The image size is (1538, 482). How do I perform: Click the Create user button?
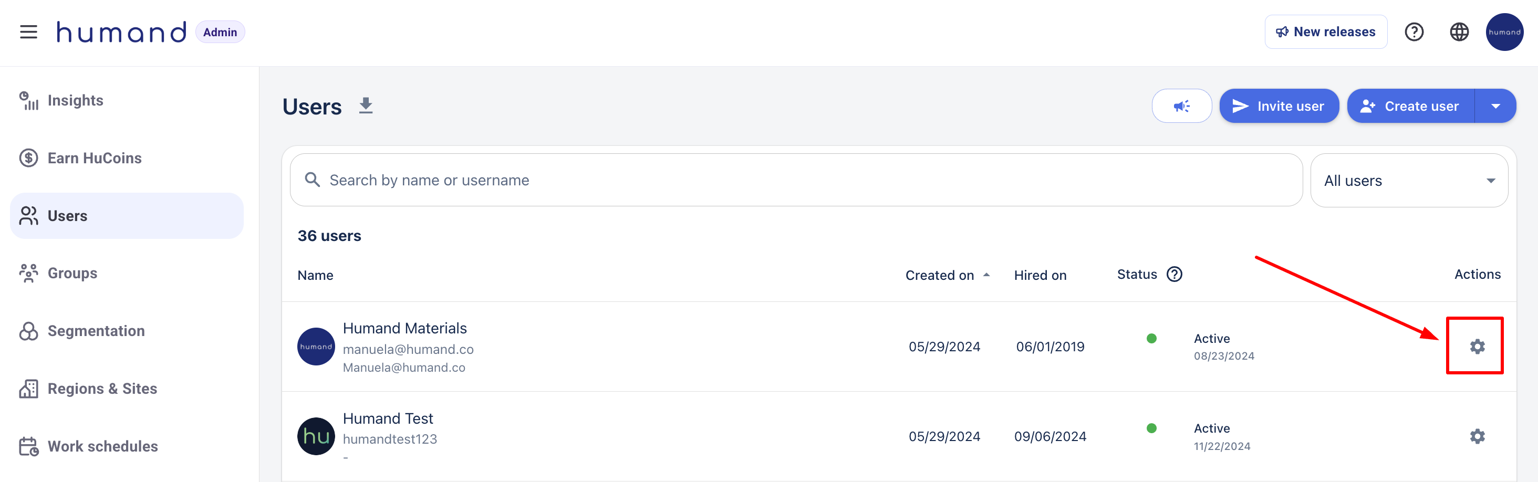[1410, 106]
